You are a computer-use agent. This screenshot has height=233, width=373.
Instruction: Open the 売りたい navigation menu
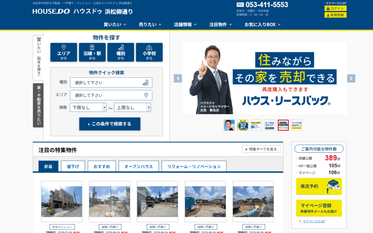(x=150, y=24)
